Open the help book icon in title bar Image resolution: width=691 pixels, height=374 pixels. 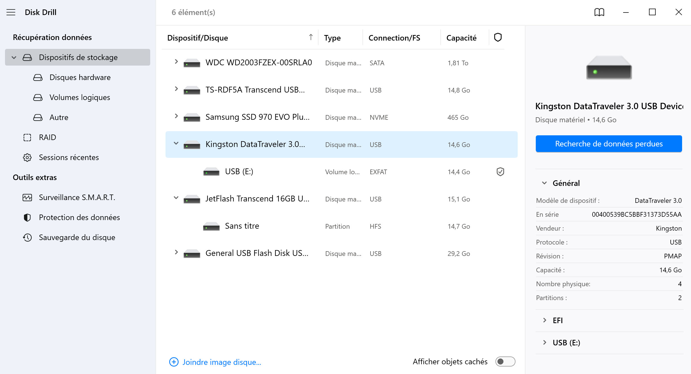[599, 12]
